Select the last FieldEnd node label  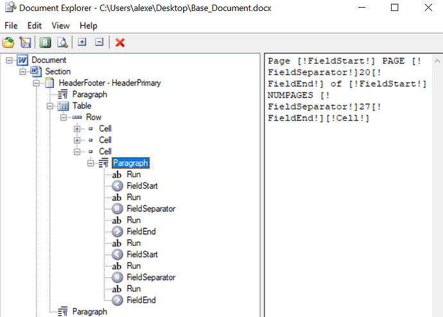[x=141, y=300]
